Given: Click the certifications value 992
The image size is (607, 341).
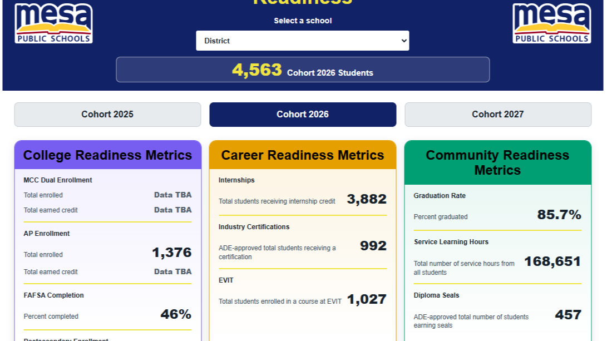Looking at the screenshot, I should (x=373, y=245).
